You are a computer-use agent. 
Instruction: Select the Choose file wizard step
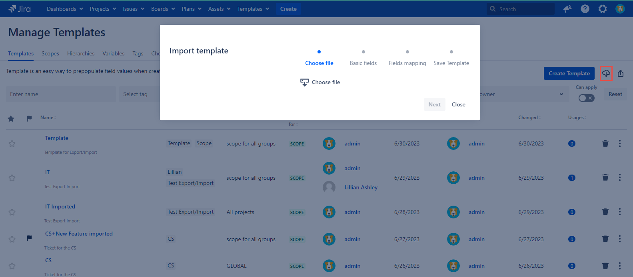(x=319, y=63)
